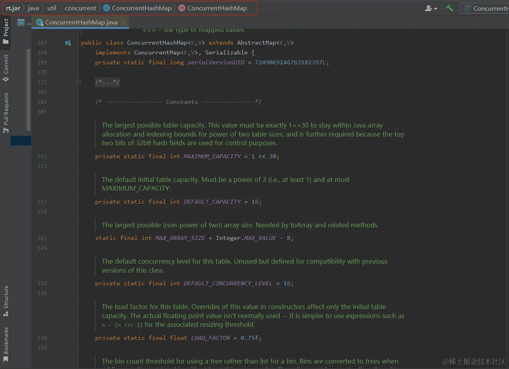
Task: Click ConcurrentHashMap in the class declaration
Action: point(157,43)
